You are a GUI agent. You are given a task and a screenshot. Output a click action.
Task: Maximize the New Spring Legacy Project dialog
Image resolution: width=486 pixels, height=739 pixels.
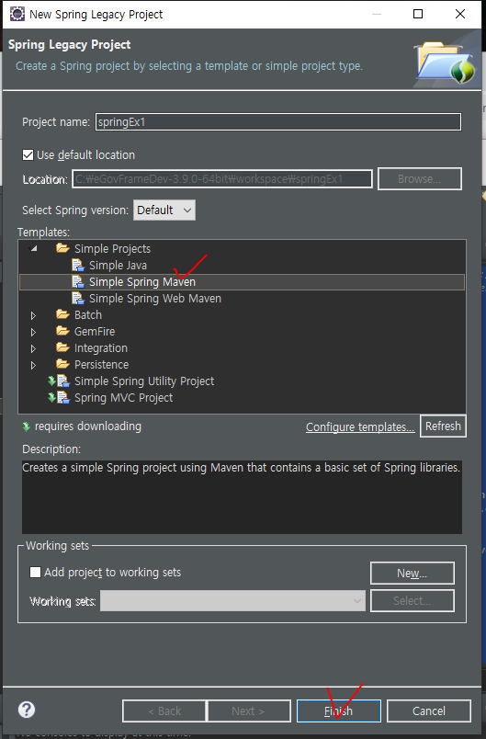(418, 14)
